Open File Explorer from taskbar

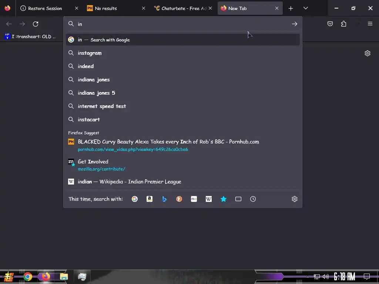click(x=64, y=277)
